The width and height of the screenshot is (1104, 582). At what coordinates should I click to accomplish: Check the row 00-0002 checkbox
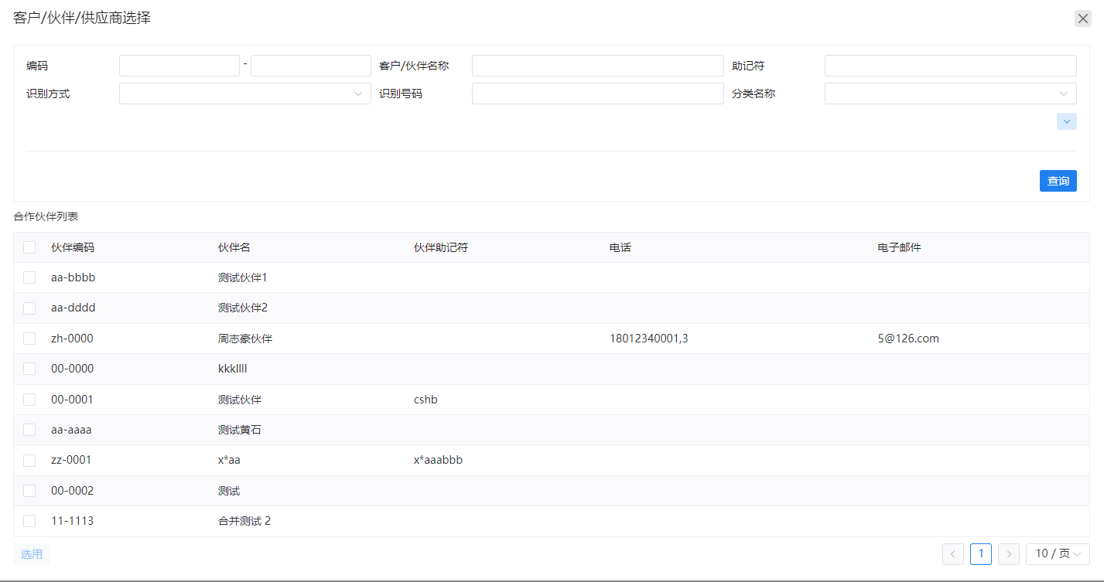coord(29,491)
